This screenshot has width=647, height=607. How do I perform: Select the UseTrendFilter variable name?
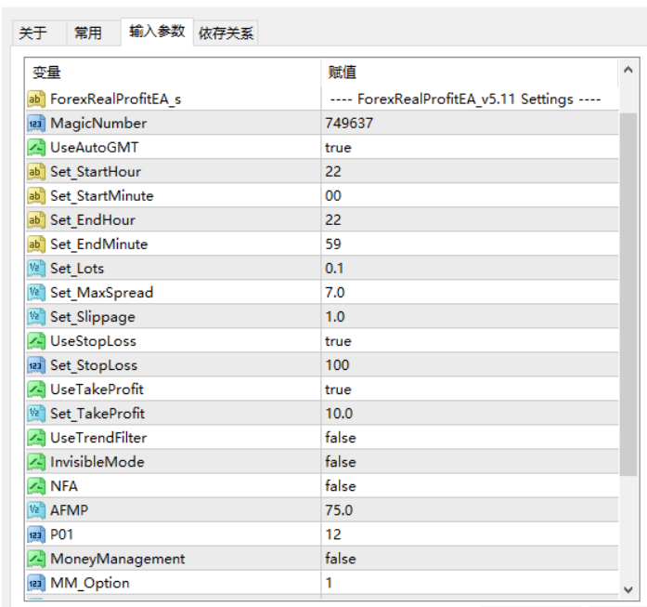click(98, 438)
